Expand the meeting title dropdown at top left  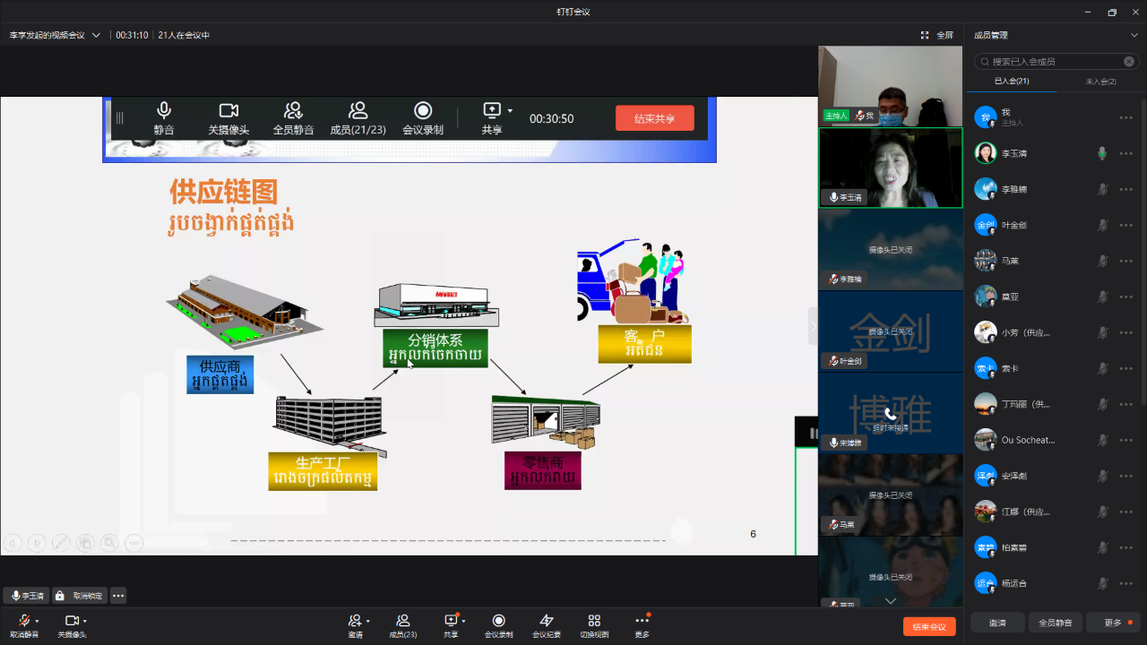point(96,35)
